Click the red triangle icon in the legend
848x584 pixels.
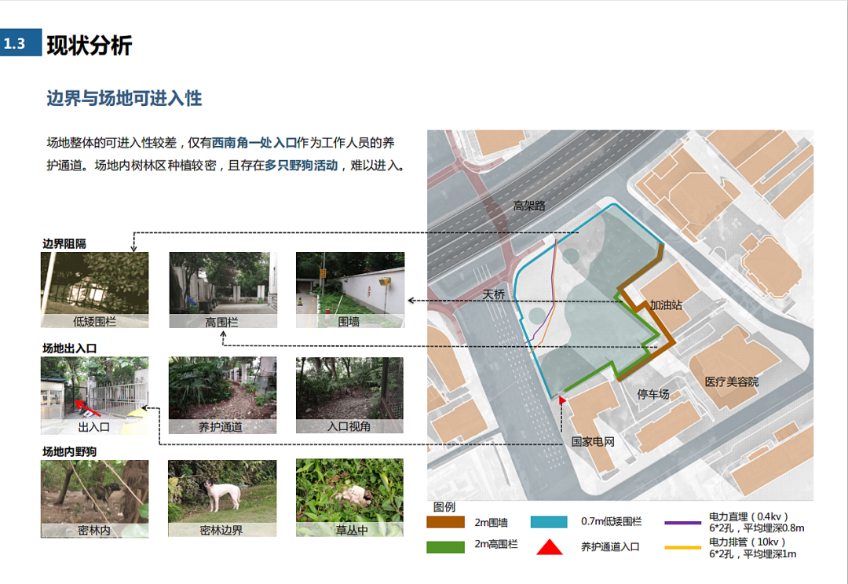pos(550,546)
